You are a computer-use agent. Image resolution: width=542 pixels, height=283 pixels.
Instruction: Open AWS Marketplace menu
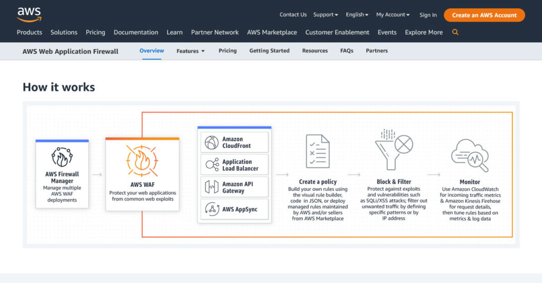272,32
